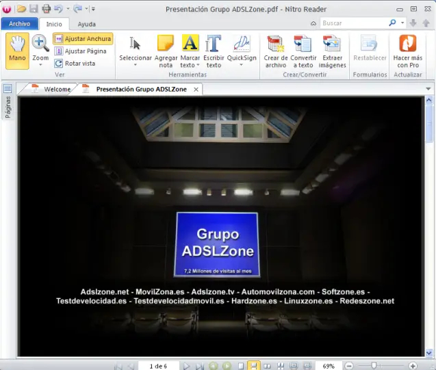Undo the last action
This screenshot has height=370, width=436.
[x=58, y=9]
